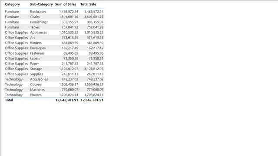278x156 pixels.
Task: Select Total Sale value for Appliances
Action: pyautogui.click(x=94, y=32)
